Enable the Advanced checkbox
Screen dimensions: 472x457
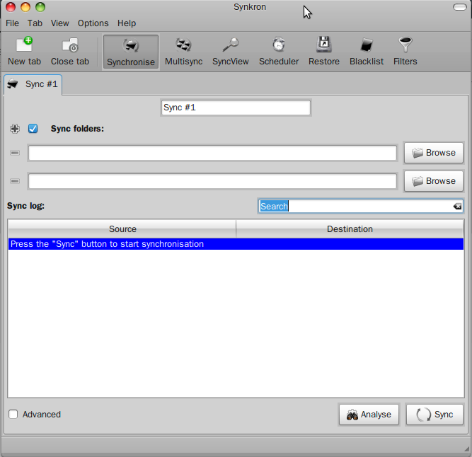point(13,415)
